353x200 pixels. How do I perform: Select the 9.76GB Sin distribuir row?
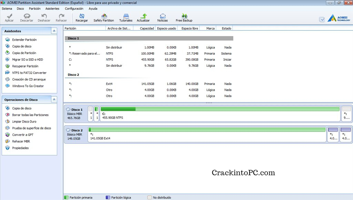click(149, 66)
